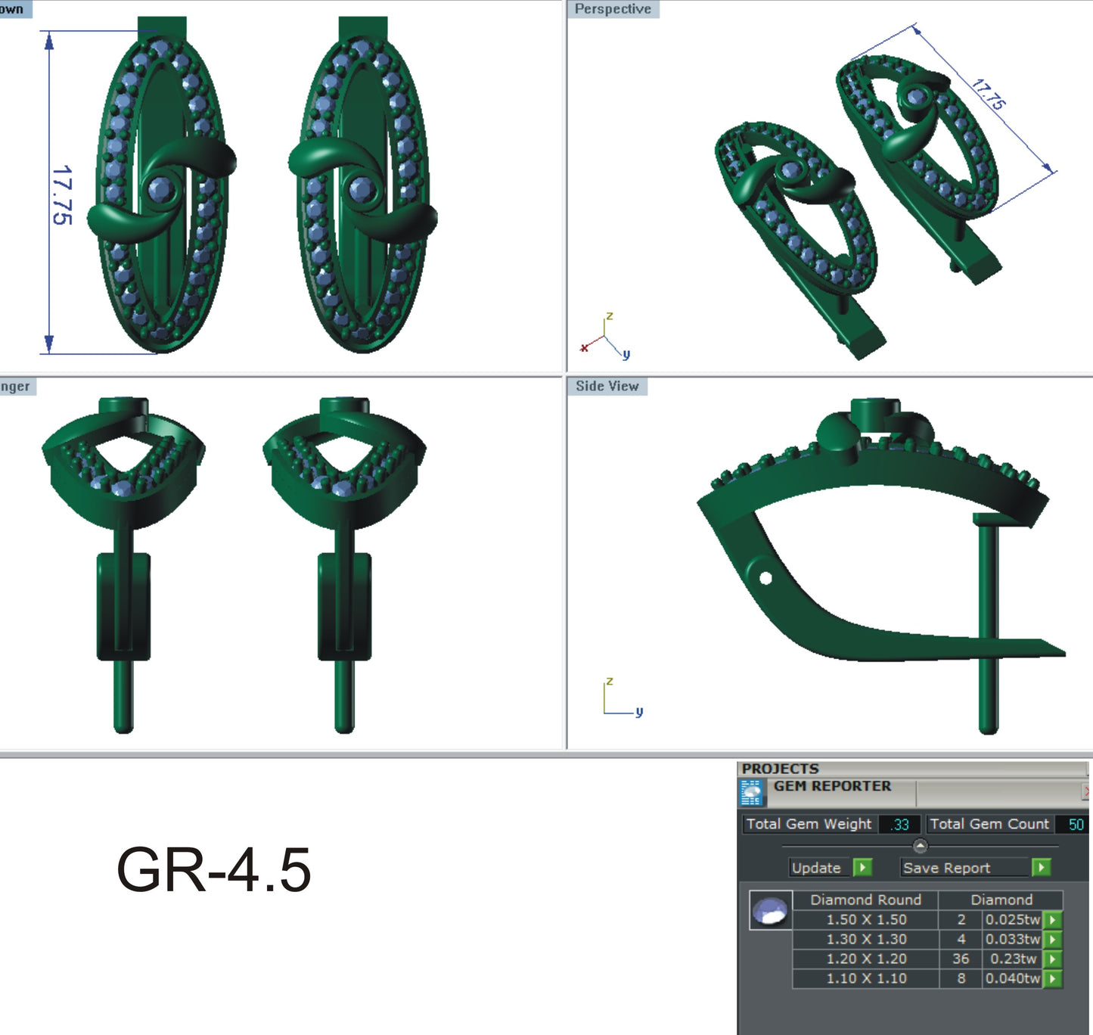
Task: Activate the Perspective viewport tab
Action: [613, 9]
